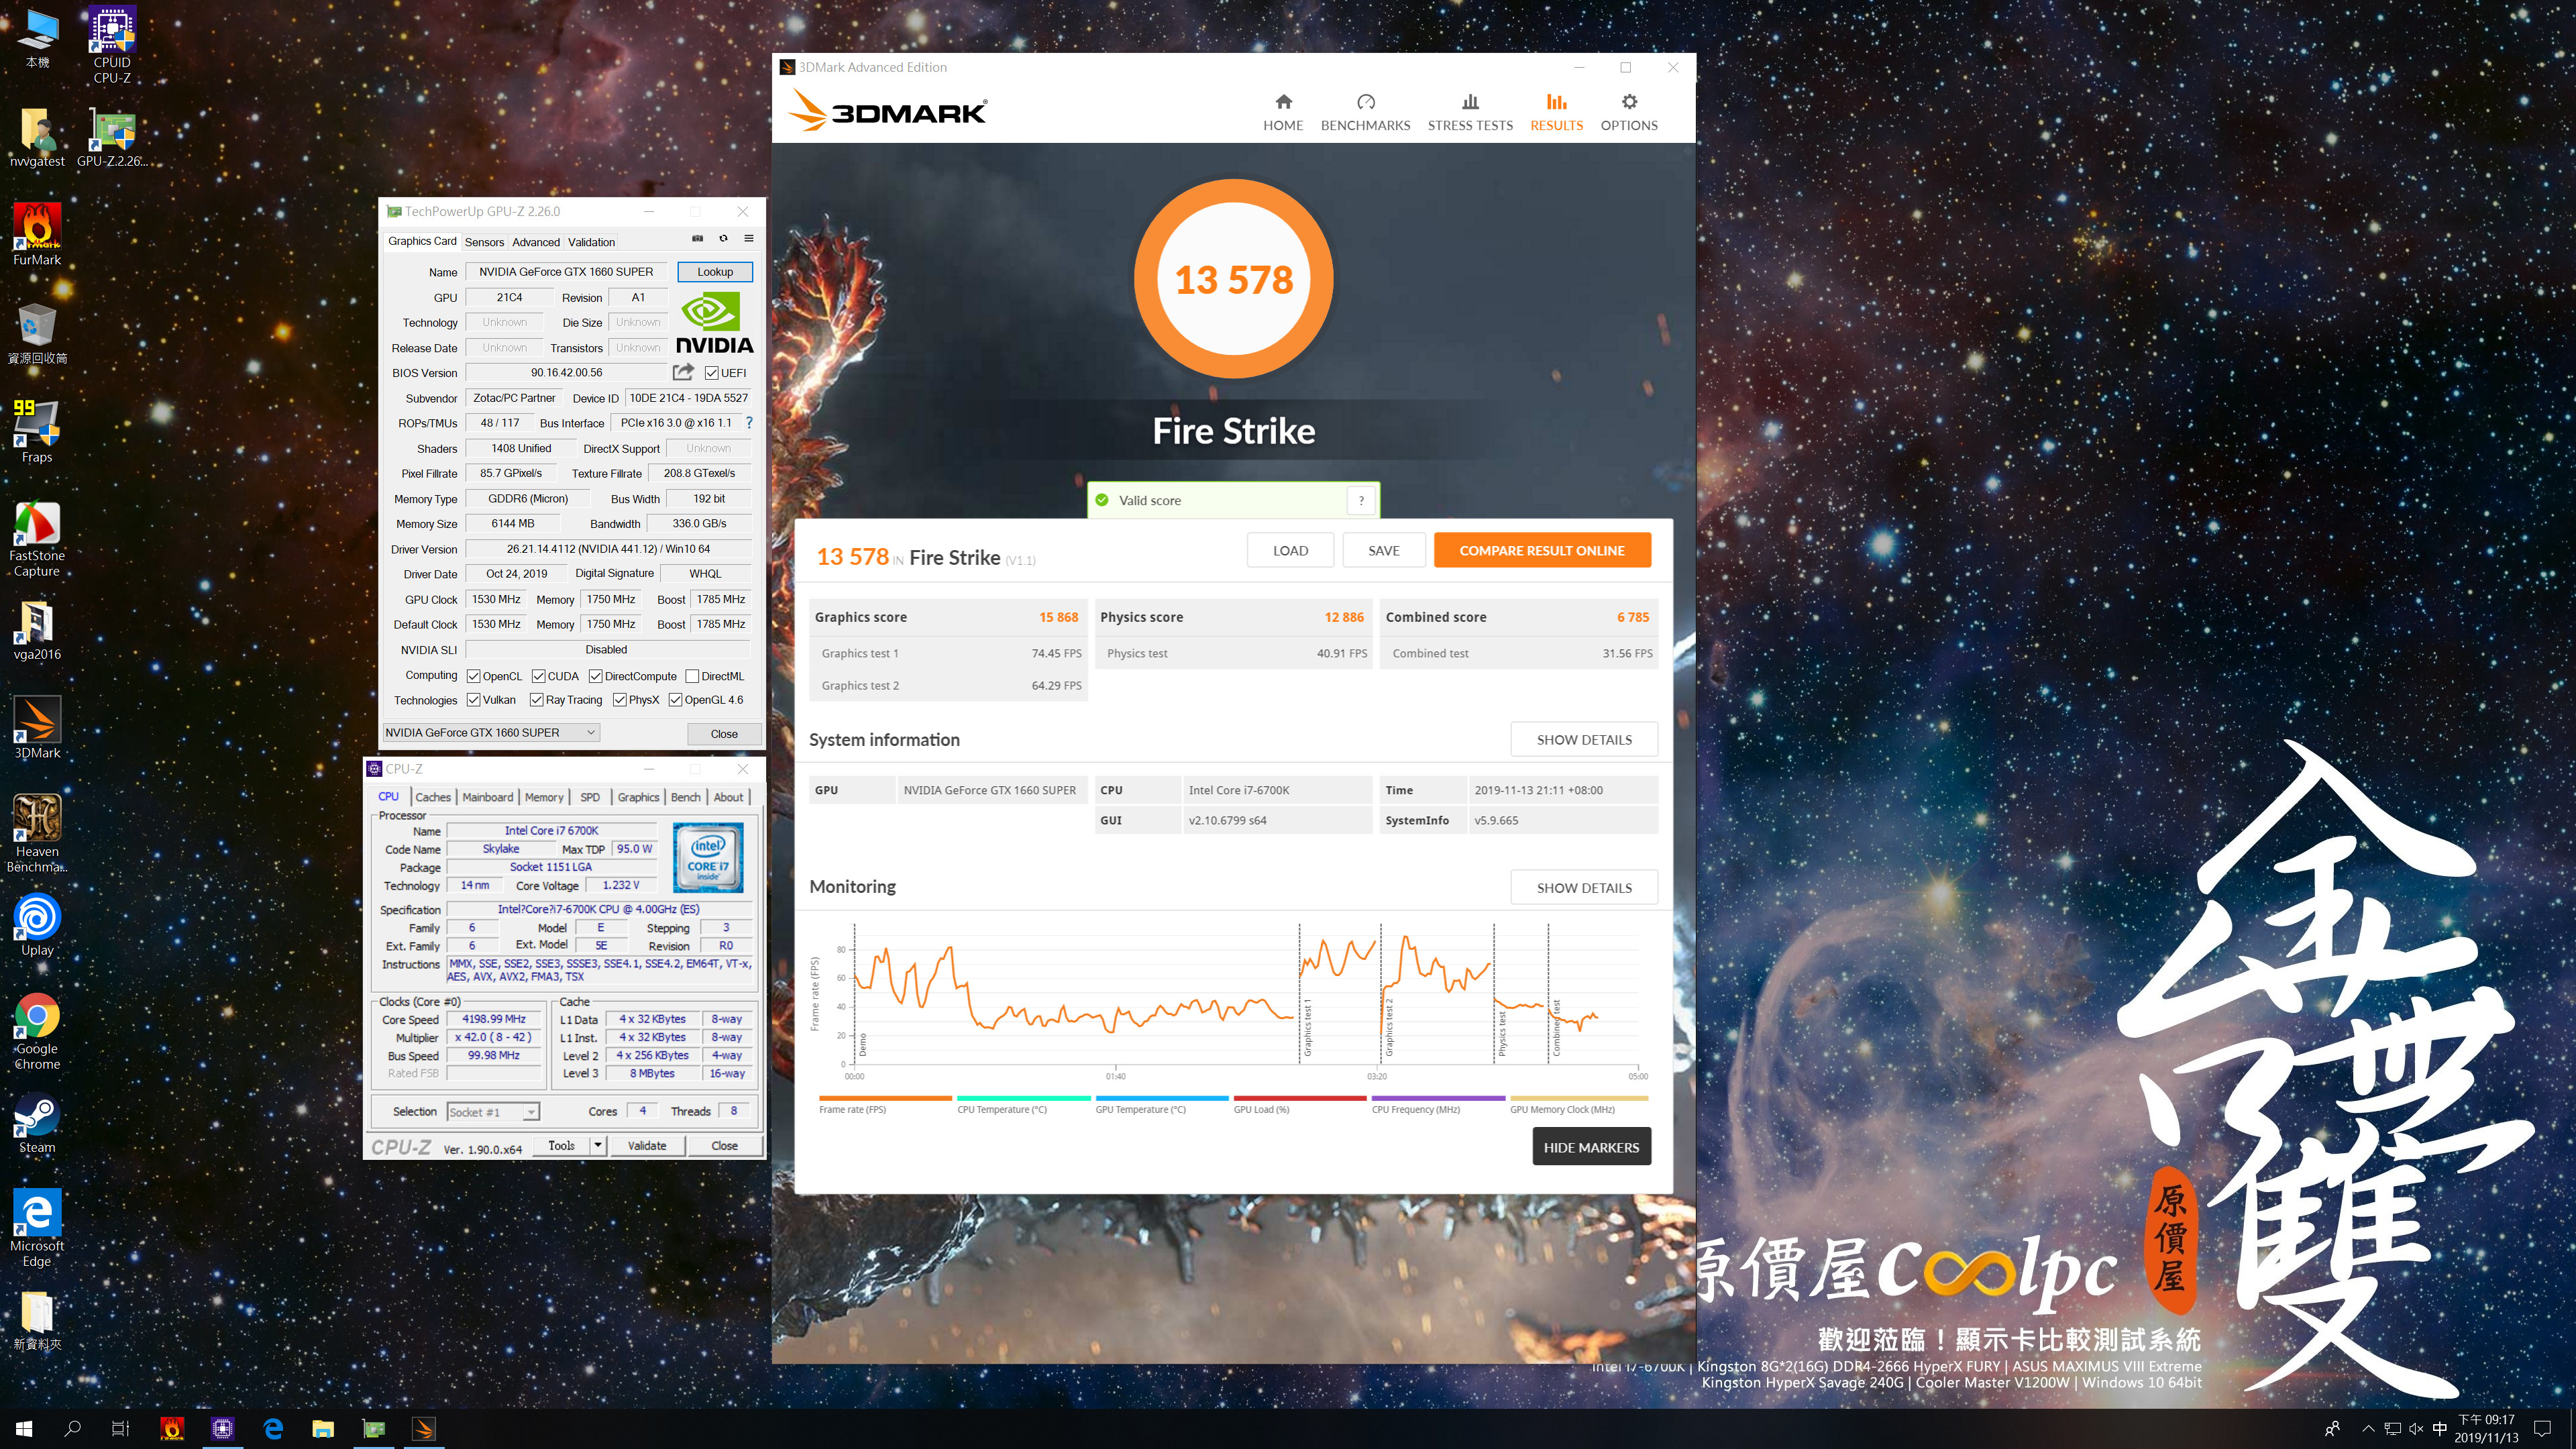Open 3DMark OPTIONS gear
The height and width of the screenshot is (1449, 2576).
coord(1629,112)
